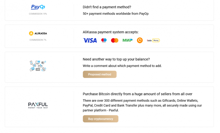The image size is (220, 133).
Task: Click "Need another way to top up" heading
Action: 116,59
